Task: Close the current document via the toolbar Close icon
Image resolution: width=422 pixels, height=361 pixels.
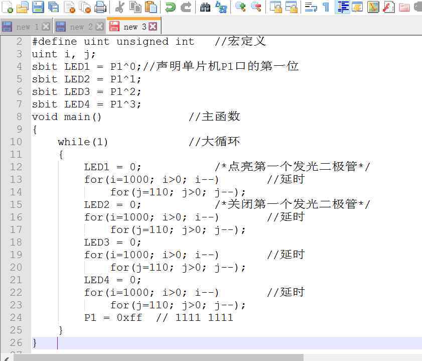Action: tap(69, 7)
